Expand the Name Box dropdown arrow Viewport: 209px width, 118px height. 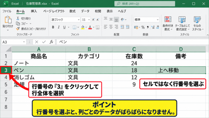point(24,42)
